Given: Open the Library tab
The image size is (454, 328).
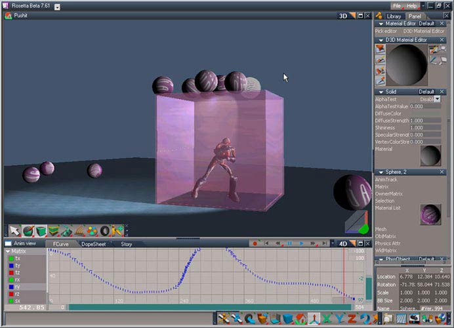Looking at the screenshot, I should pos(394,16).
